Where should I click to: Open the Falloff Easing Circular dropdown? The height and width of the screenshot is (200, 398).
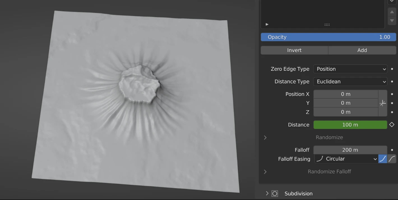[346, 159]
